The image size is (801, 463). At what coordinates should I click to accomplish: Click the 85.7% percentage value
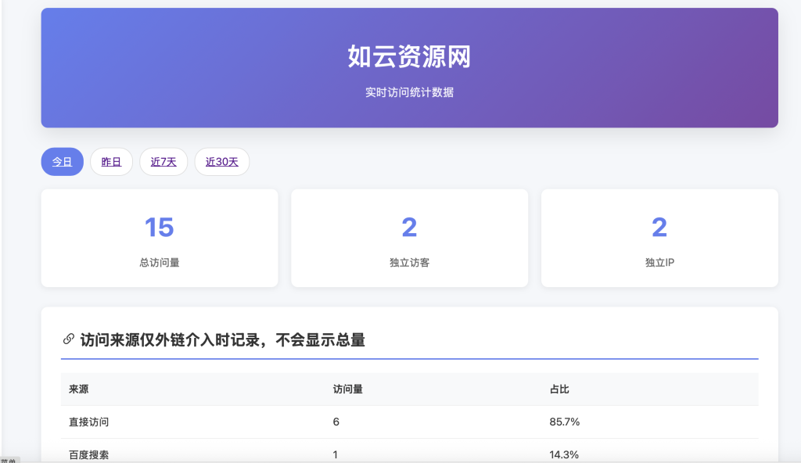click(564, 422)
